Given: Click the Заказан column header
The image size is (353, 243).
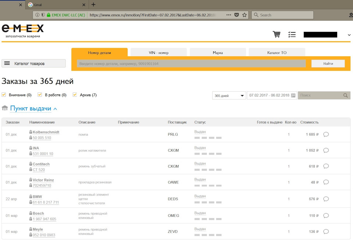Looking at the screenshot, I should tap(13, 122).
